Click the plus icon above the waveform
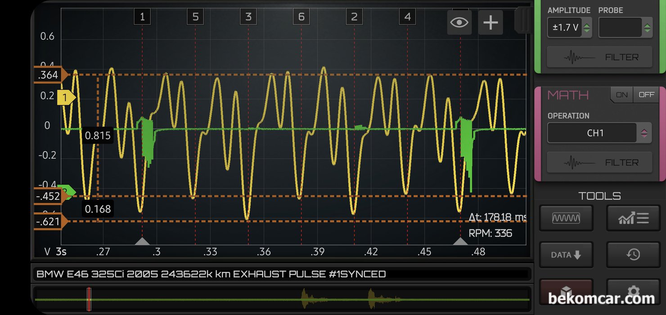The height and width of the screenshot is (315, 666). [x=490, y=22]
